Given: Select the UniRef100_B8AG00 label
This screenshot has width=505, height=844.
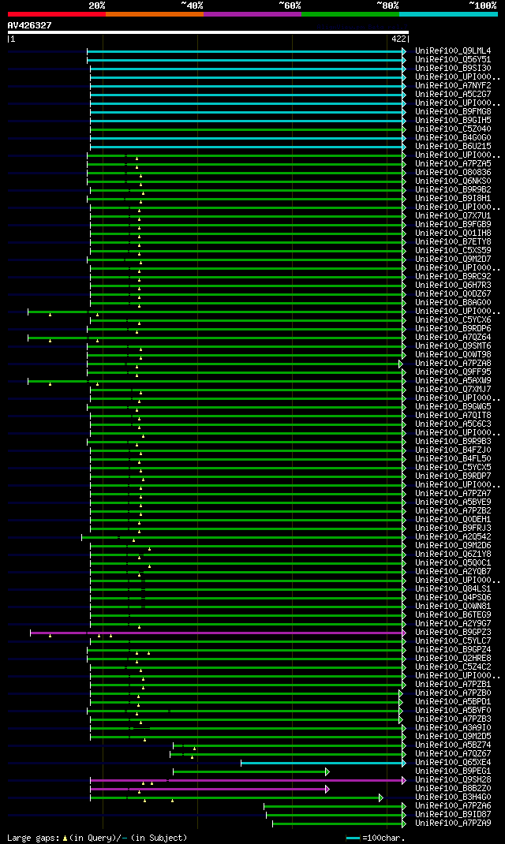Looking at the screenshot, I should [453, 303].
